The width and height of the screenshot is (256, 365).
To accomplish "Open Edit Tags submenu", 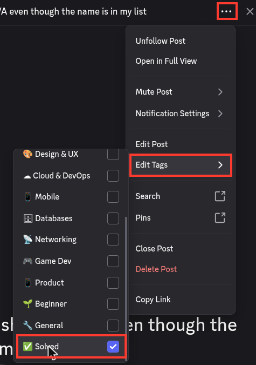I will click(181, 165).
